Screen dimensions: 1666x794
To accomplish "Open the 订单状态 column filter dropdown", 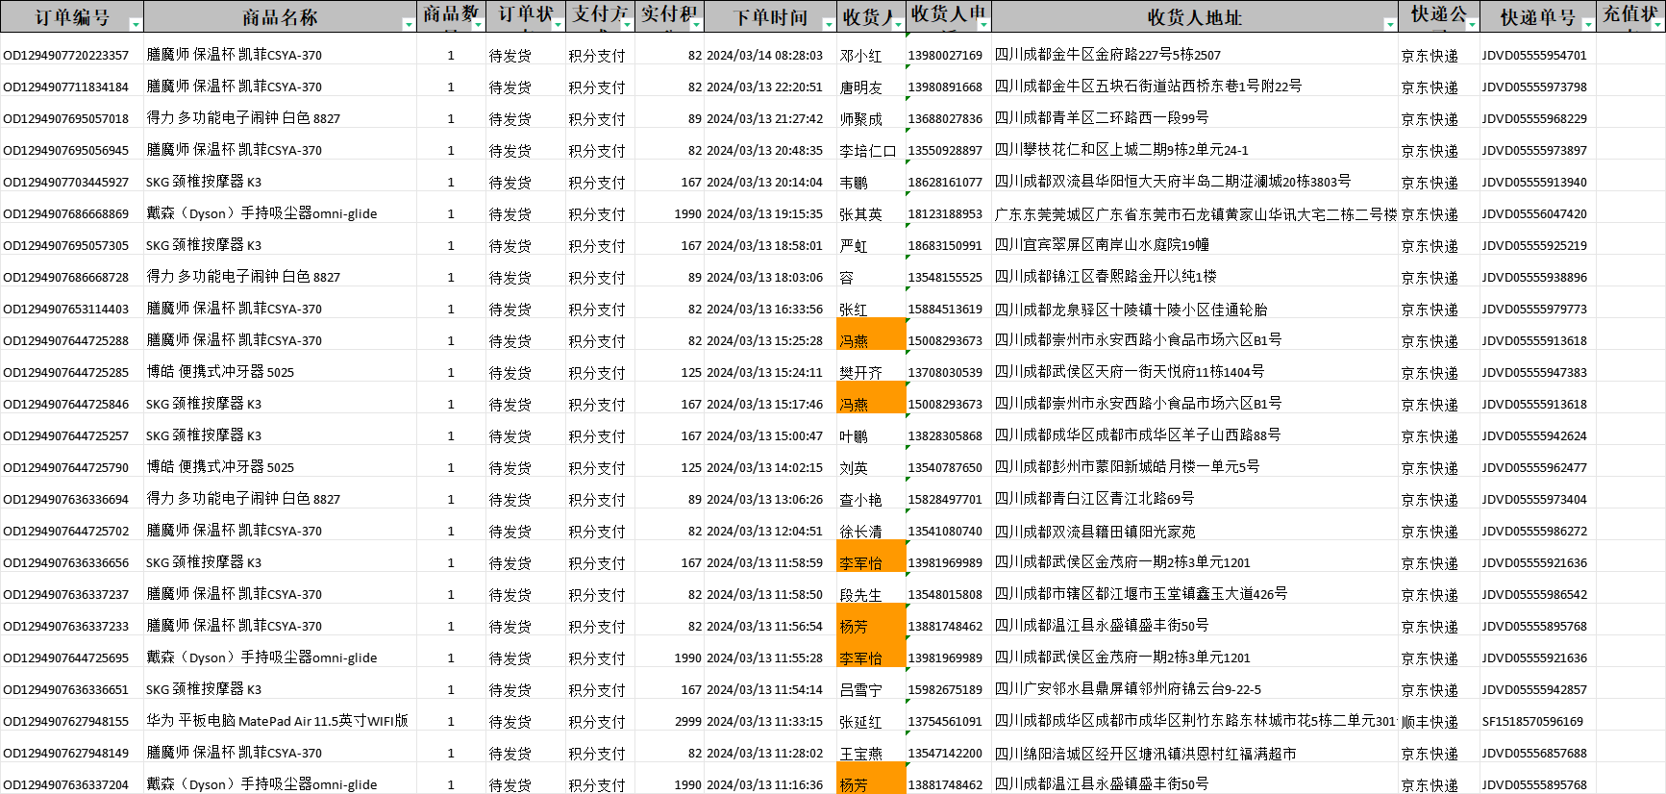I will (x=558, y=24).
